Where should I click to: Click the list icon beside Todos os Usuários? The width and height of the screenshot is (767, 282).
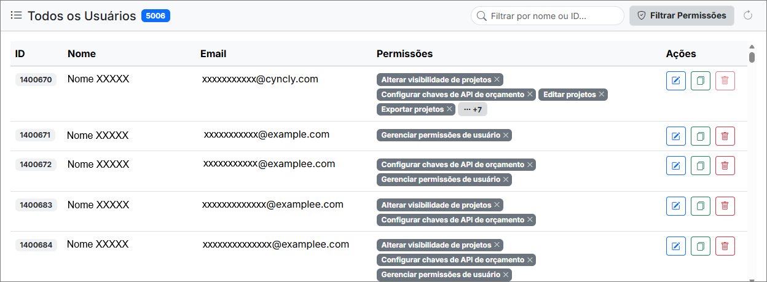[x=17, y=15]
